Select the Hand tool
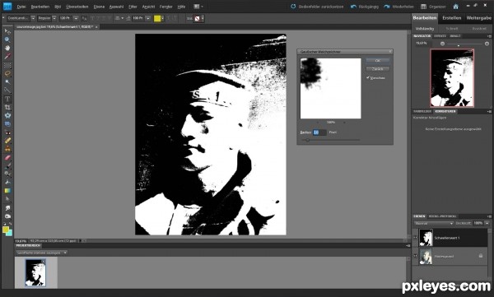This screenshot has width=494, height=297. pos(7,48)
